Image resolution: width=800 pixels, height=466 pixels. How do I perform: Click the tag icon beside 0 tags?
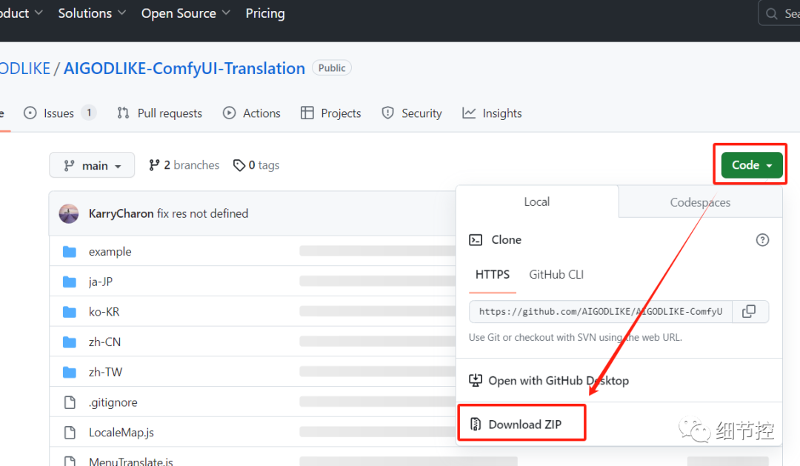[239, 165]
